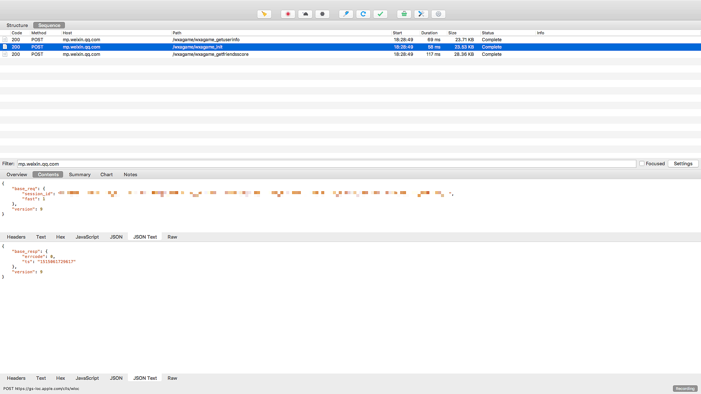Click the hexagon breakpoints icon
This screenshot has width=701, height=394.
322,14
